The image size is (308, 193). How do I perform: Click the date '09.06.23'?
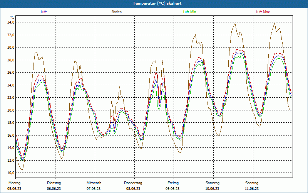(x=172, y=189)
